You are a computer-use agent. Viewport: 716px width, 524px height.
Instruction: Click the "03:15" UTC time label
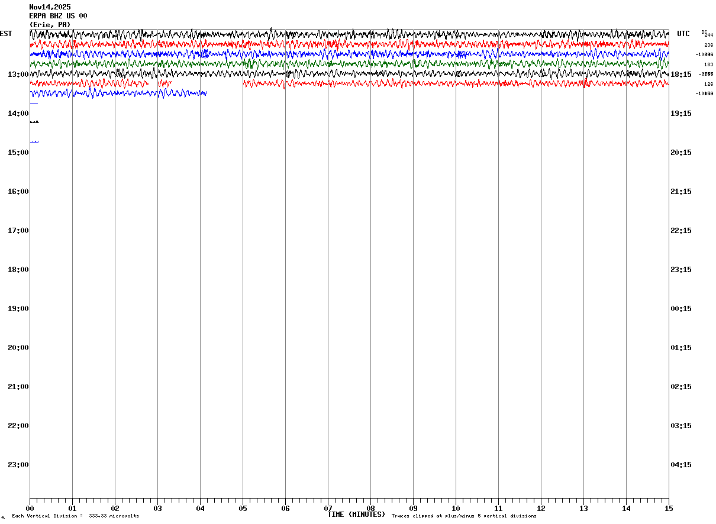pyautogui.click(x=680, y=426)
